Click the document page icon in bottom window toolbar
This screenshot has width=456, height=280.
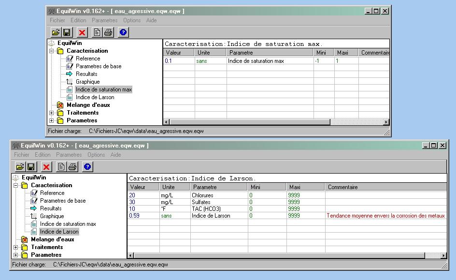tap(61, 167)
